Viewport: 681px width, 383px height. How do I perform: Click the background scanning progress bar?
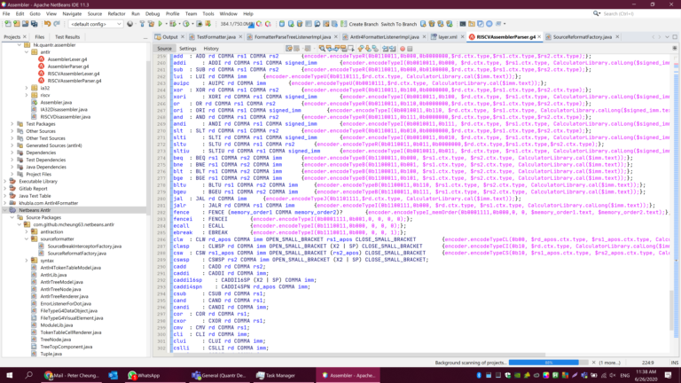pyautogui.click(x=544, y=363)
